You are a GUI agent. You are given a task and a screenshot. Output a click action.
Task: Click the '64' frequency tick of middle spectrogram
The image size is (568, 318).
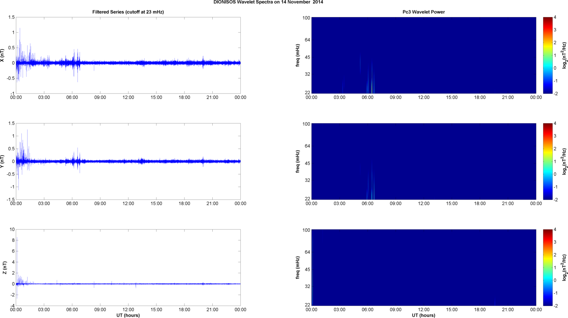pos(307,146)
